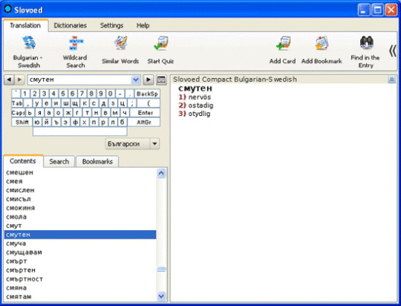
Task: Toggle the on-screen keyboard icon
Action: [161, 79]
